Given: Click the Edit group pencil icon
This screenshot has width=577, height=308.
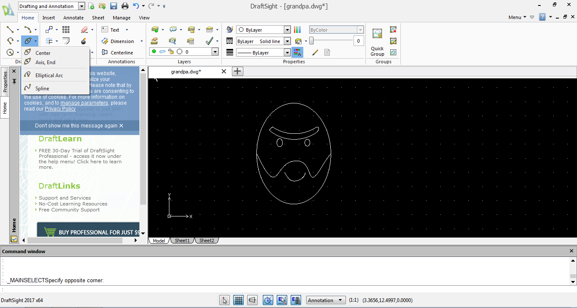Looking at the screenshot, I should click(393, 41).
